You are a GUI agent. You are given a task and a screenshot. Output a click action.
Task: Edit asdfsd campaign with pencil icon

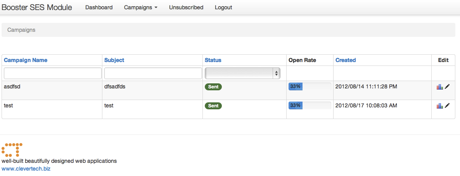(x=447, y=87)
